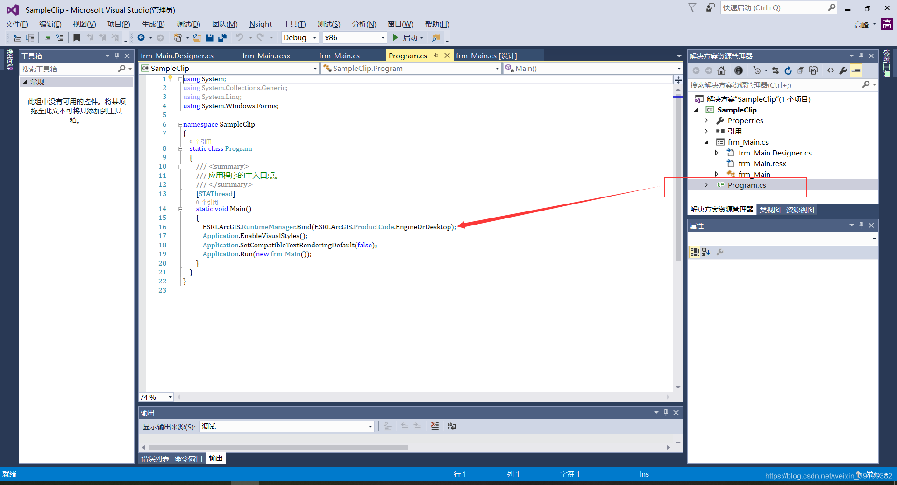Click the Comment Selection toolbar icon
The image size is (897, 485).
tap(47, 37)
